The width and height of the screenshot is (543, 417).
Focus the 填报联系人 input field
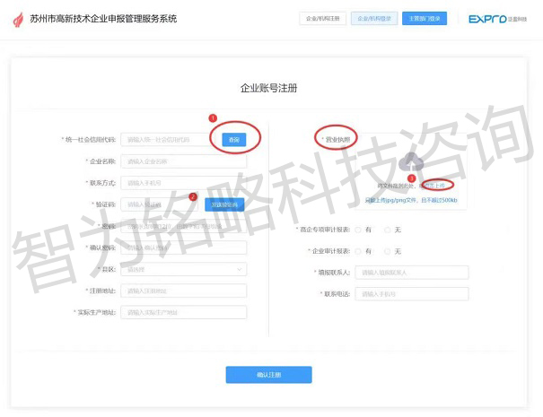click(411, 273)
